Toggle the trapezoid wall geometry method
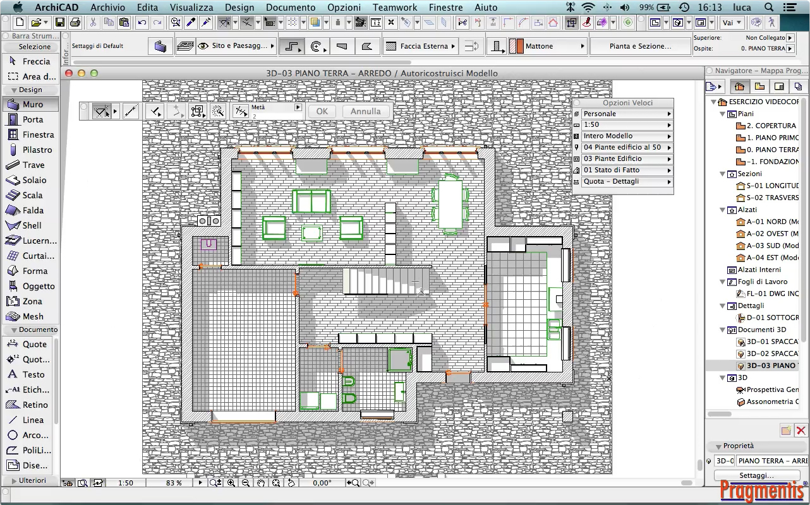This screenshot has width=810, height=505. click(342, 46)
